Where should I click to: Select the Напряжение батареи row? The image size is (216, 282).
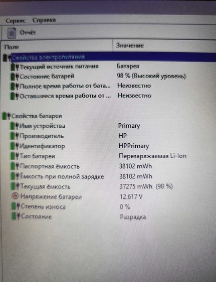[51, 197]
